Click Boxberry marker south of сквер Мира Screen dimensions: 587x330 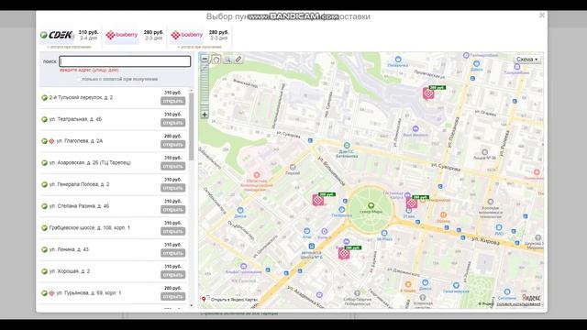[344, 253]
